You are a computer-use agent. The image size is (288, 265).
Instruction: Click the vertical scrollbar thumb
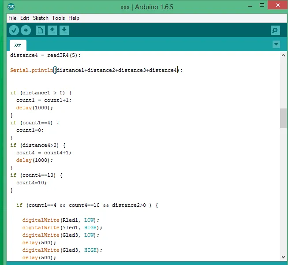283,118
